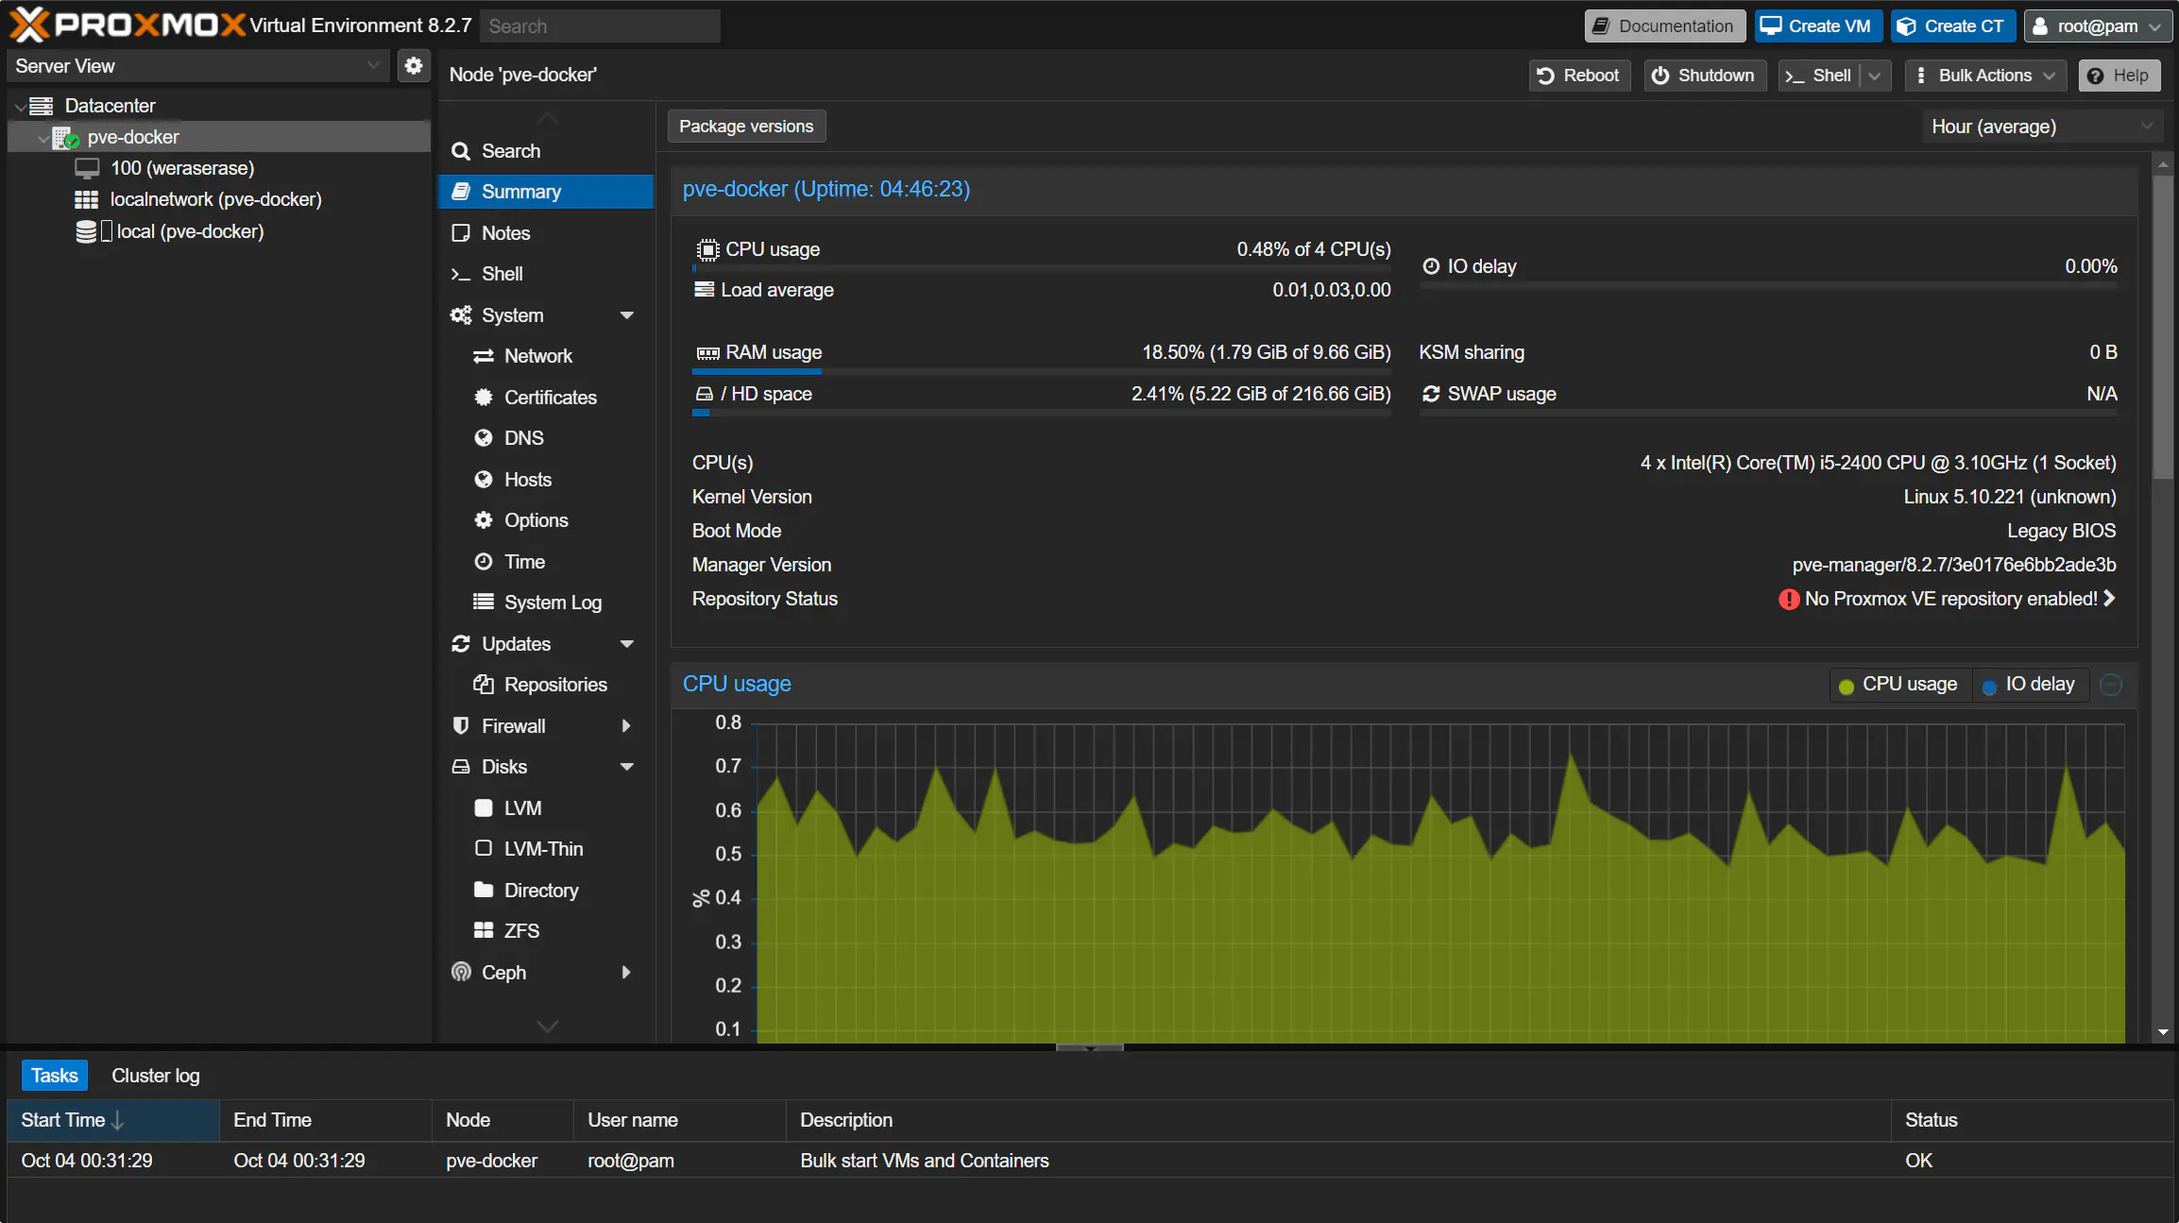Click the Package versions button

tap(745, 127)
